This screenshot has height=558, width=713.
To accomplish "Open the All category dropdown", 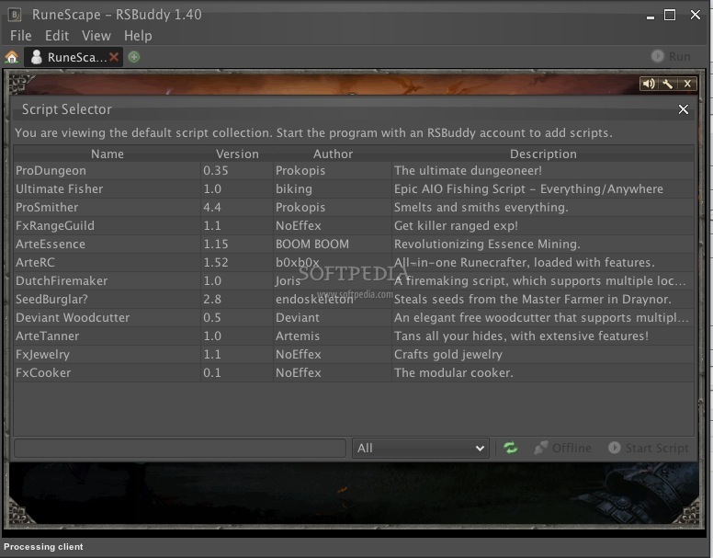I will (x=421, y=448).
